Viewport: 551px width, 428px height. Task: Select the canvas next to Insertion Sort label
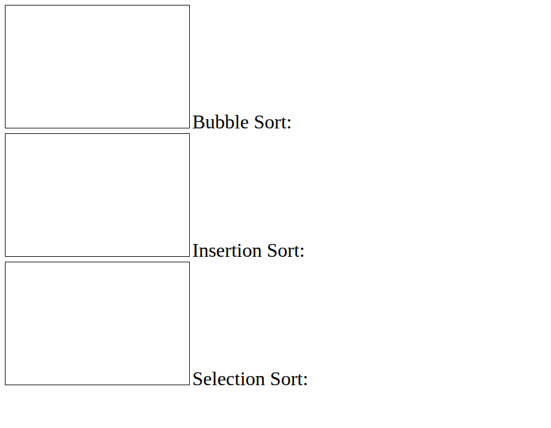point(97,195)
